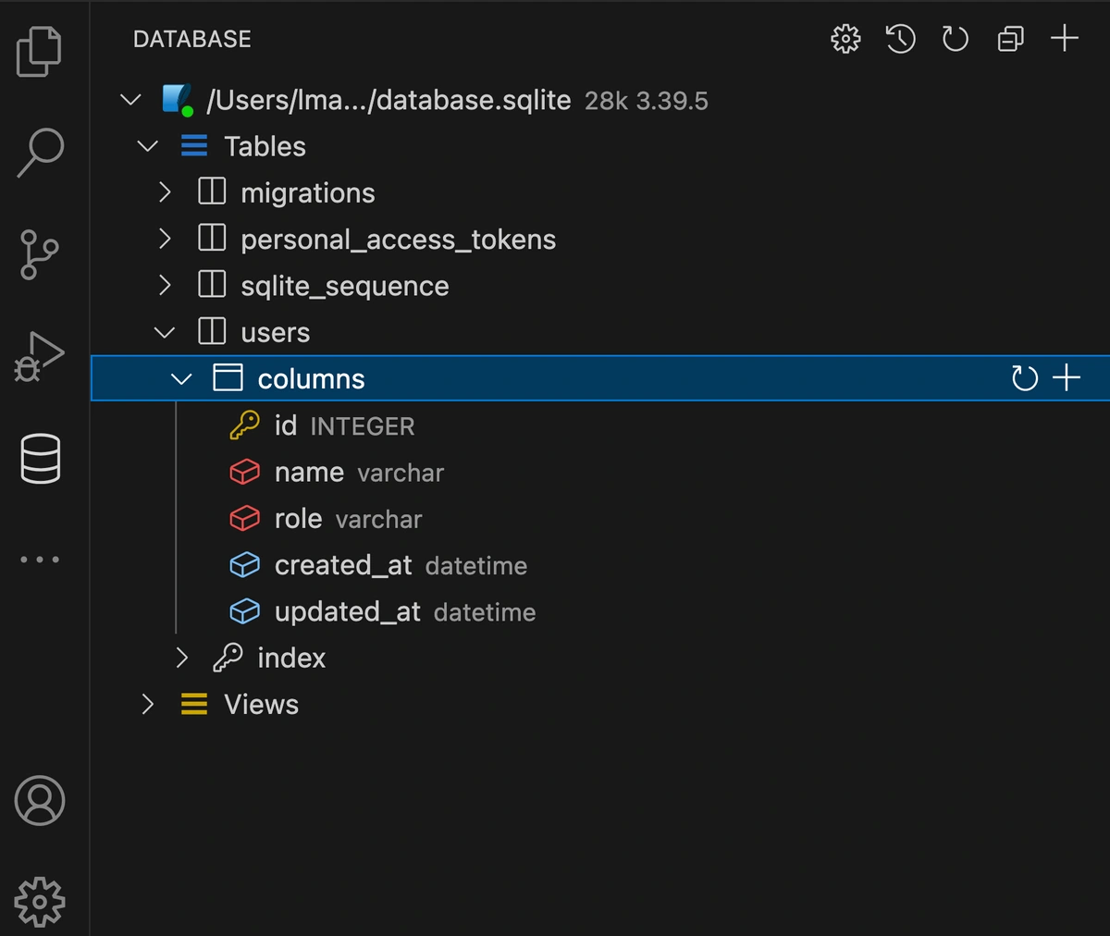Open query history clock icon

click(900, 39)
